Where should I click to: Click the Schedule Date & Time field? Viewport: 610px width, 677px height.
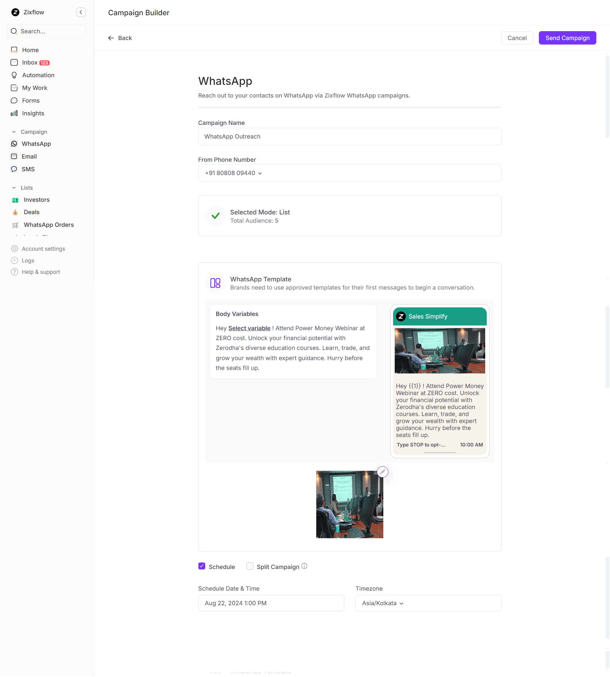271,603
